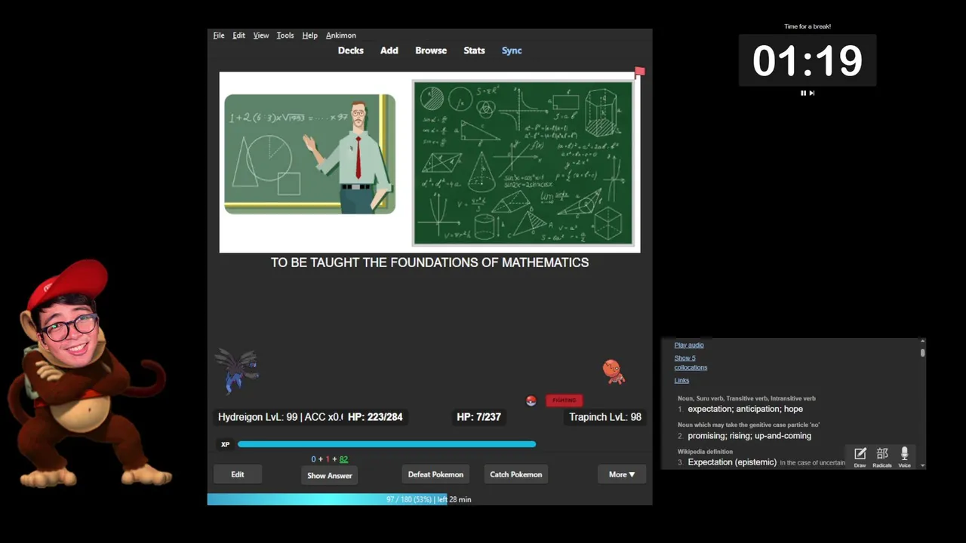Screen dimensions: 966x543
Task: Click 'Expectation (epistemic)' Wikipedia definition
Action: click(732, 462)
